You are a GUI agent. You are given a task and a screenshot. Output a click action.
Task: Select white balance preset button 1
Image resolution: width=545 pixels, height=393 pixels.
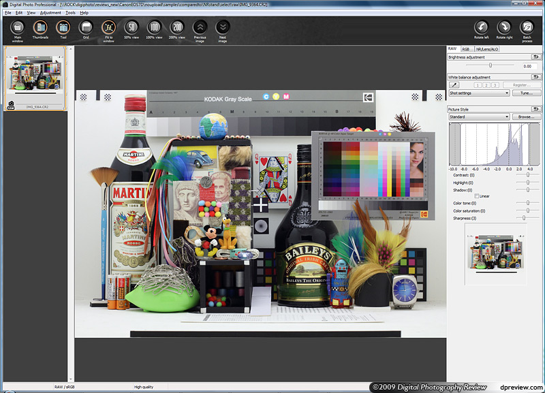click(478, 85)
